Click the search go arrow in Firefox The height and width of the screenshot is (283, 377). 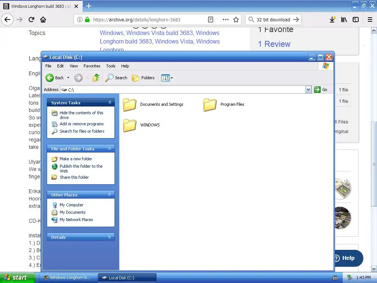tap(296, 20)
